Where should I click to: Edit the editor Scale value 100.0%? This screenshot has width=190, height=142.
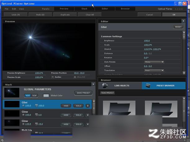point(148,45)
